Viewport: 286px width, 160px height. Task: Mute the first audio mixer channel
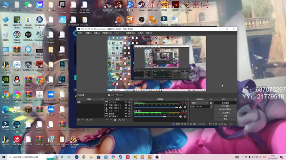pos(181,107)
